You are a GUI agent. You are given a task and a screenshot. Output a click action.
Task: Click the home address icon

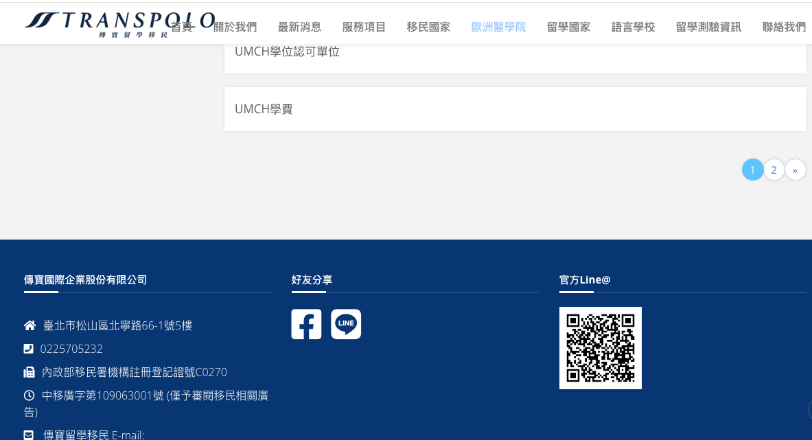coord(30,325)
